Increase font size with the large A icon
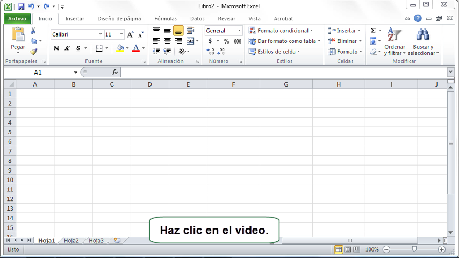This screenshot has width=459, height=258. point(130,34)
